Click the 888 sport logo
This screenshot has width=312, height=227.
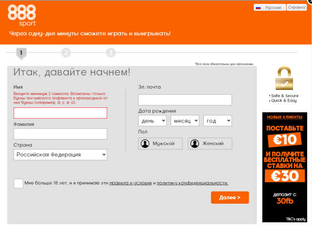(22, 16)
